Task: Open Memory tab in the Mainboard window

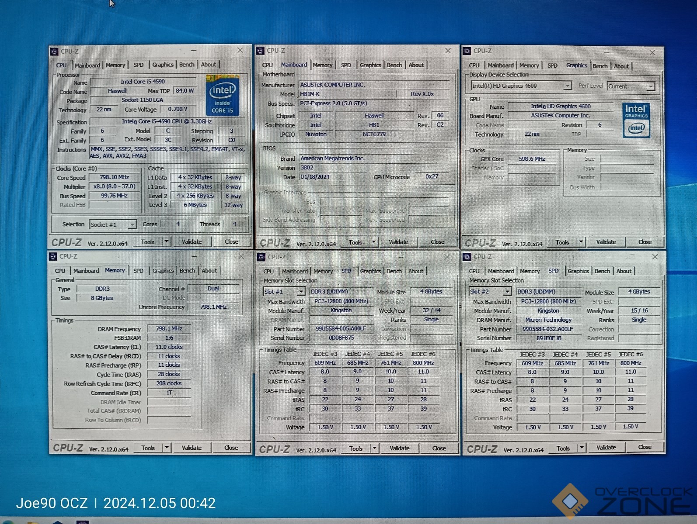Action: click(323, 65)
